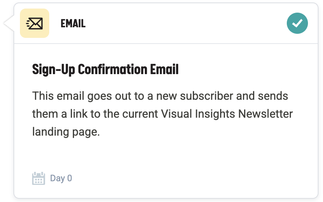Screen dimensions: 323x202
Task: Click the word "Confirmation" in the title
Action: pos(109,70)
